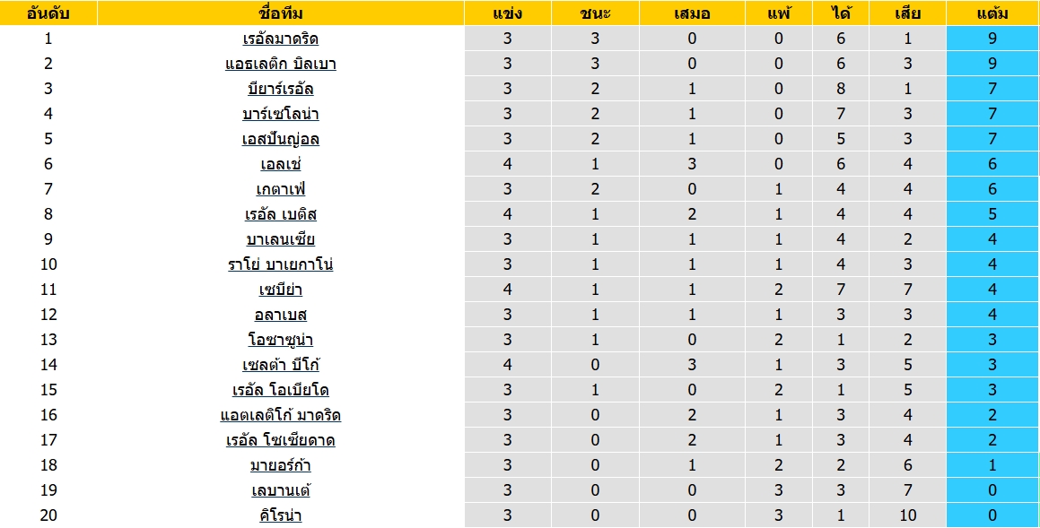This screenshot has height=528, width=1040.
Task: Select the อันดับ rank column header
Action: (48, 13)
